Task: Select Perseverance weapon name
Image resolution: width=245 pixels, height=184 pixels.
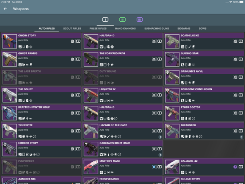Action: (109, 179)
